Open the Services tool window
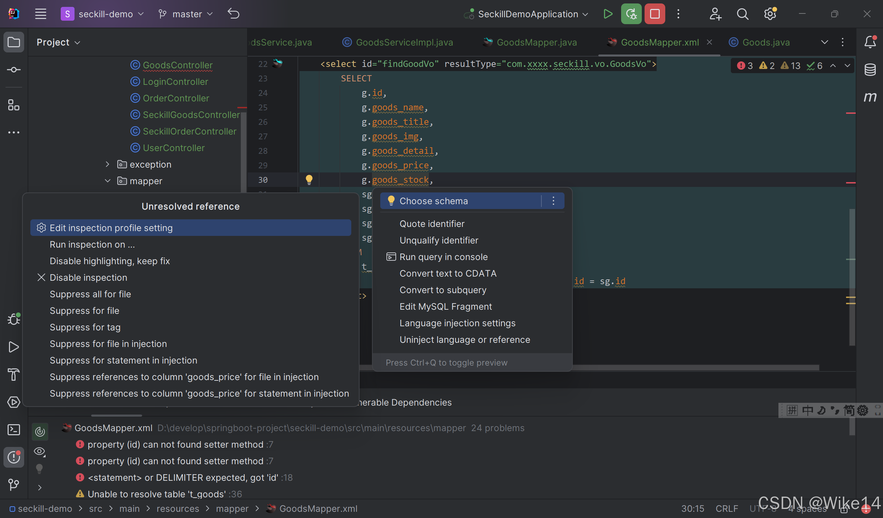This screenshot has width=883, height=518. (14, 402)
